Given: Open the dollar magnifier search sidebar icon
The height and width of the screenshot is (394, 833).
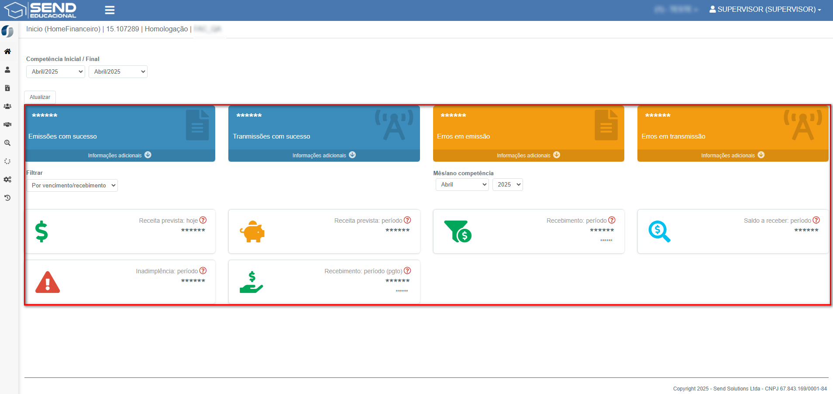Looking at the screenshot, I should [x=7, y=143].
